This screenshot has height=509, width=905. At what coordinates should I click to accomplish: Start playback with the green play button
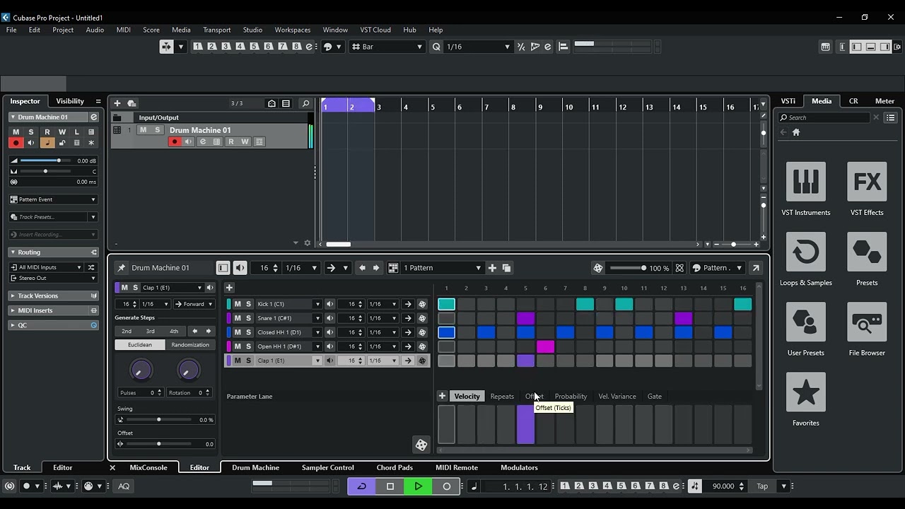(418, 486)
